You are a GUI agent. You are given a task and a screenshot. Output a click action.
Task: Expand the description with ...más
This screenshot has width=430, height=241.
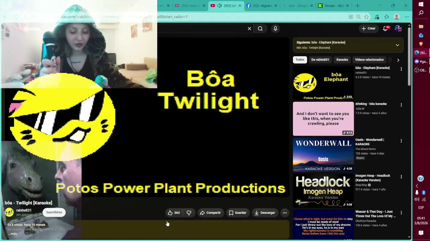(x=12, y=234)
